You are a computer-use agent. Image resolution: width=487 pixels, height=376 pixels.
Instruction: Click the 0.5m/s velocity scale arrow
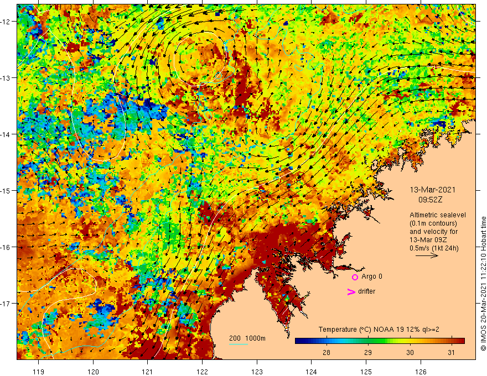tap(427, 255)
